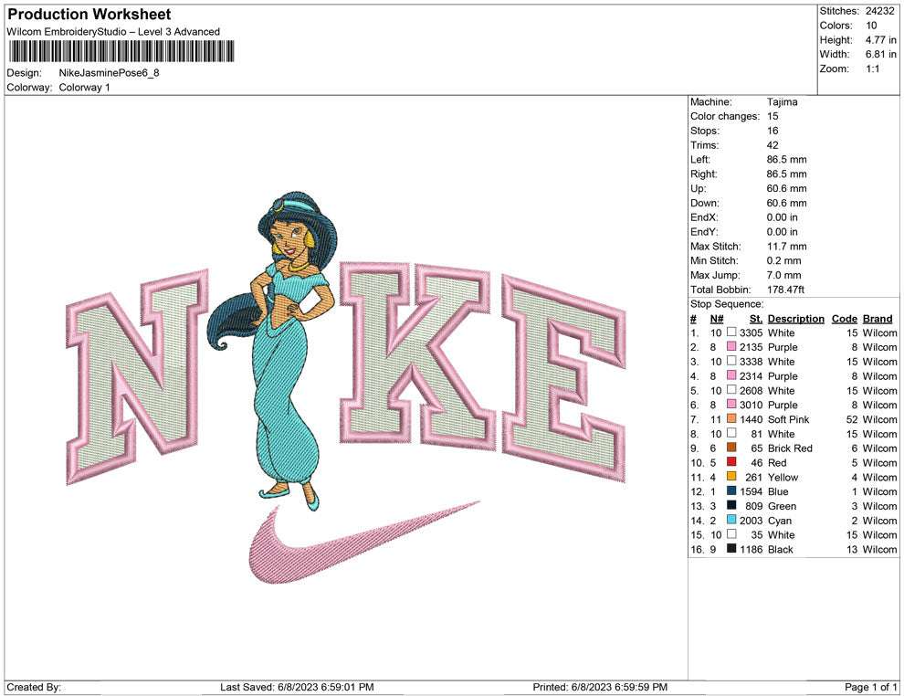The width and height of the screenshot is (904, 696).
Task: Pick the purple swatch beside stitch count 2314
Action: pos(731,375)
